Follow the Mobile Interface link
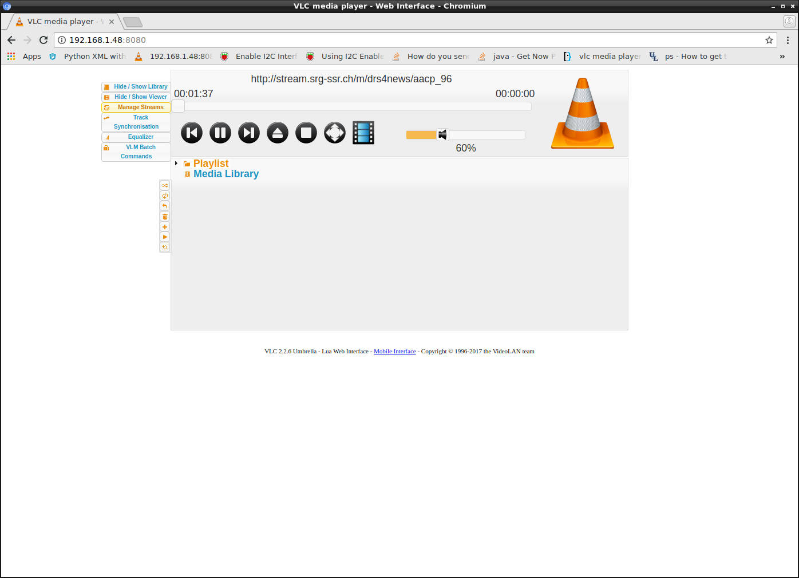The width and height of the screenshot is (799, 578). [394, 352]
